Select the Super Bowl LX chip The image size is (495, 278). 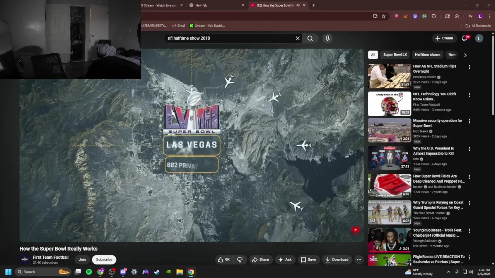point(395,55)
